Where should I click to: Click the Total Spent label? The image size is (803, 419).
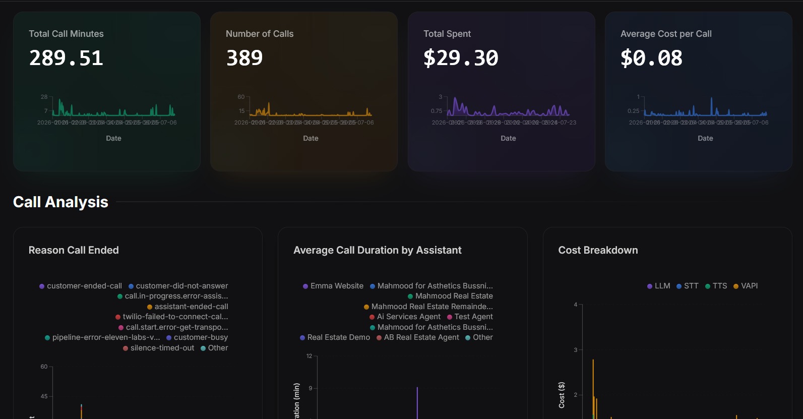point(447,34)
